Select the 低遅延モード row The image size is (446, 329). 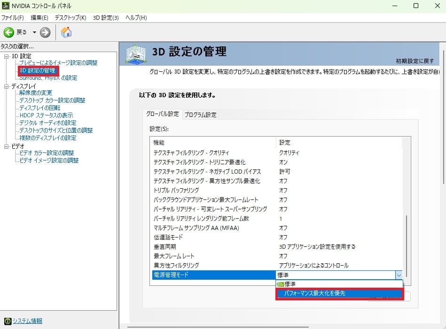pos(277,237)
